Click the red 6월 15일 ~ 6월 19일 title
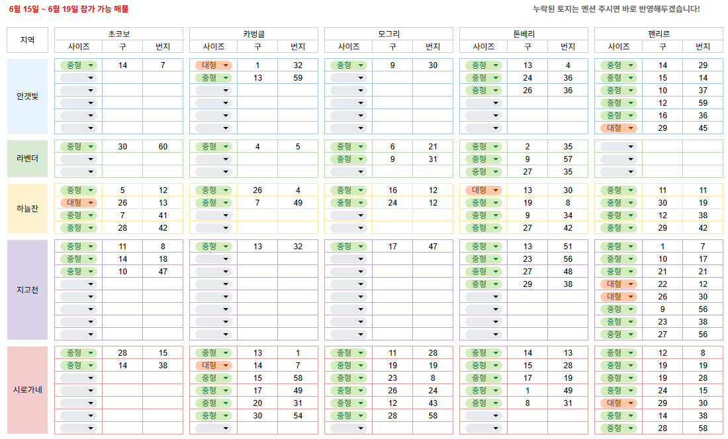This screenshot has height=439, width=728. pyautogui.click(x=69, y=9)
